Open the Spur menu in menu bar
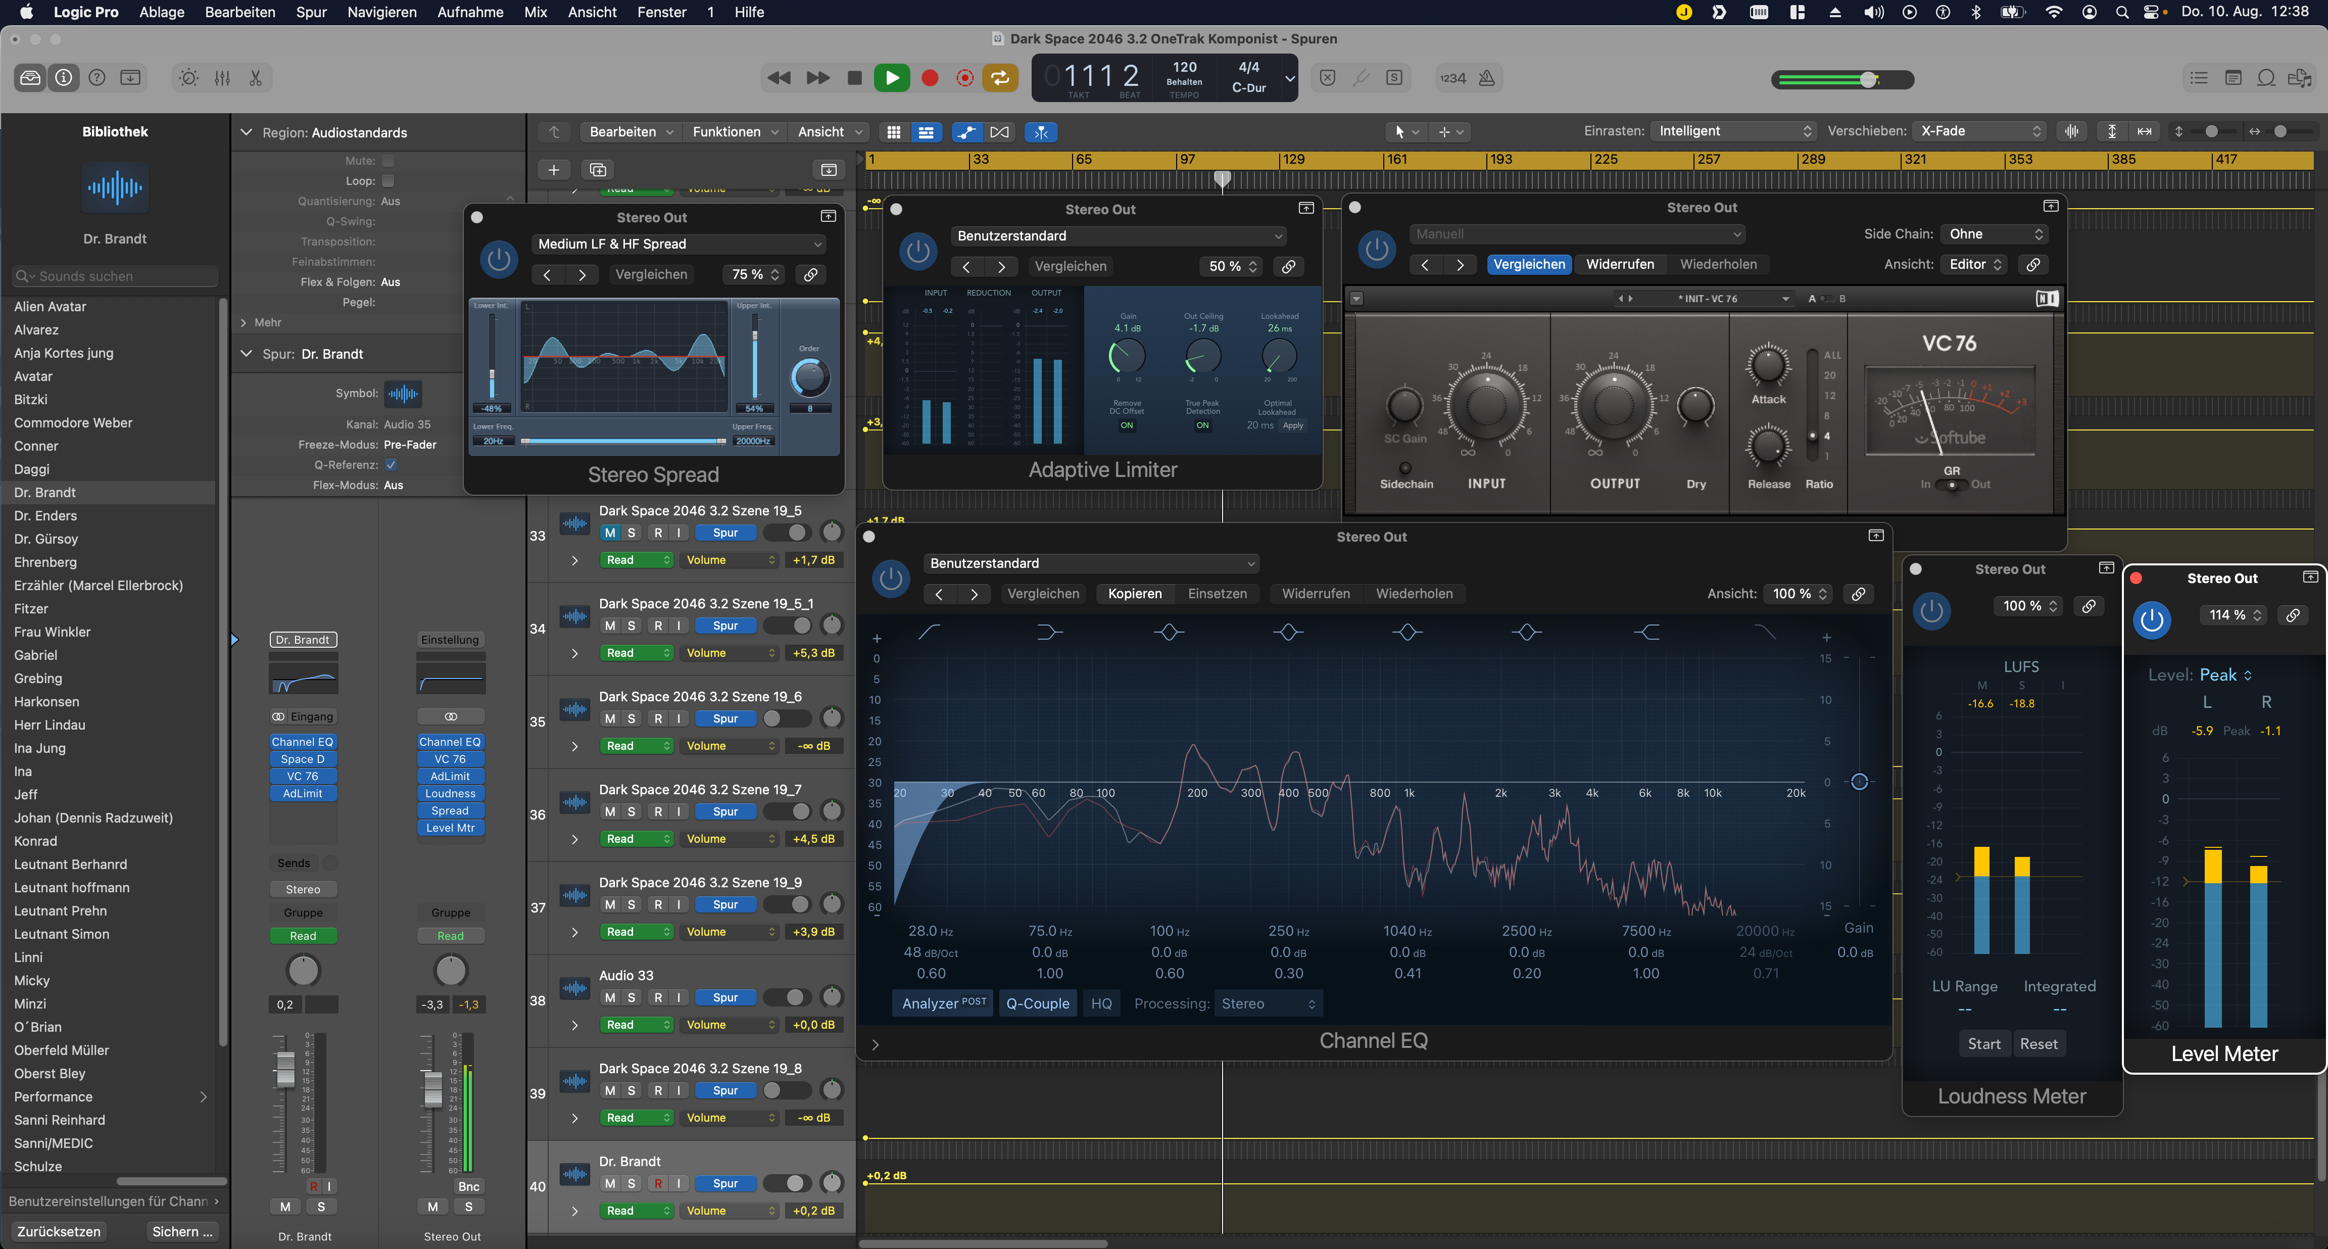 [311, 12]
